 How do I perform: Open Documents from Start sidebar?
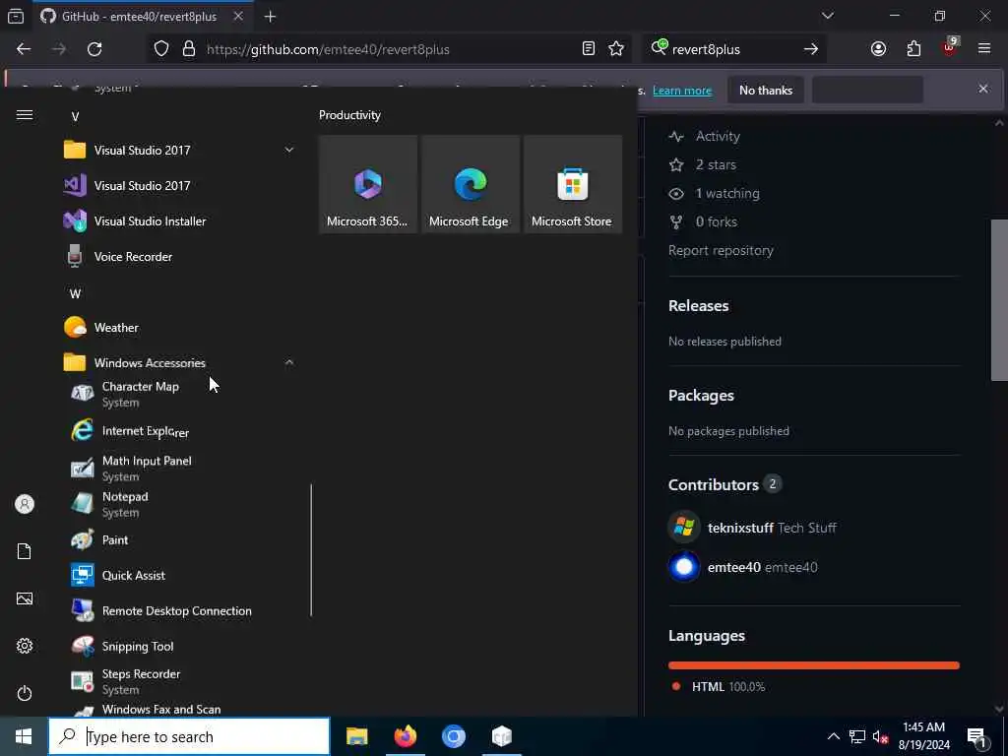pyautogui.click(x=25, y=551)
